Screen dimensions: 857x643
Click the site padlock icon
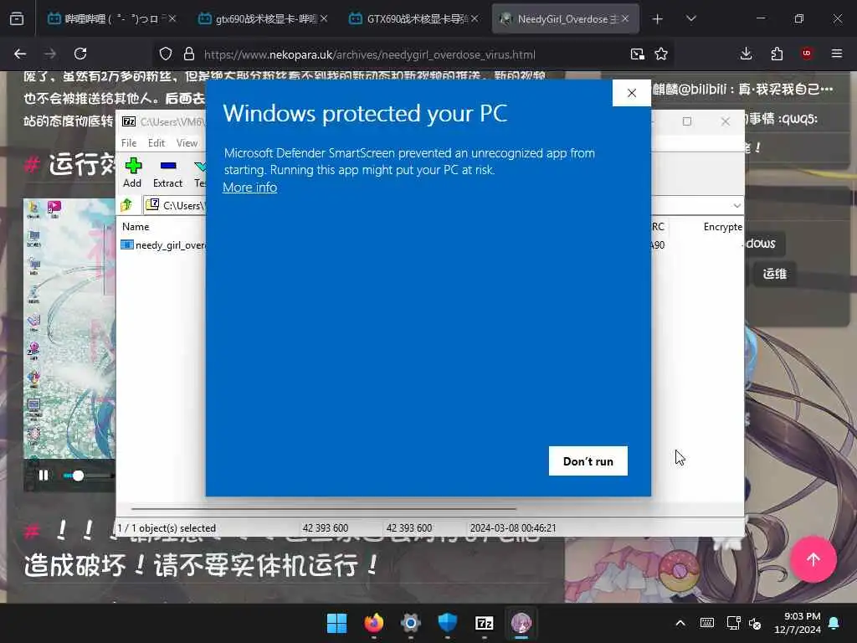pyautogui.click(x=189, y=54)
